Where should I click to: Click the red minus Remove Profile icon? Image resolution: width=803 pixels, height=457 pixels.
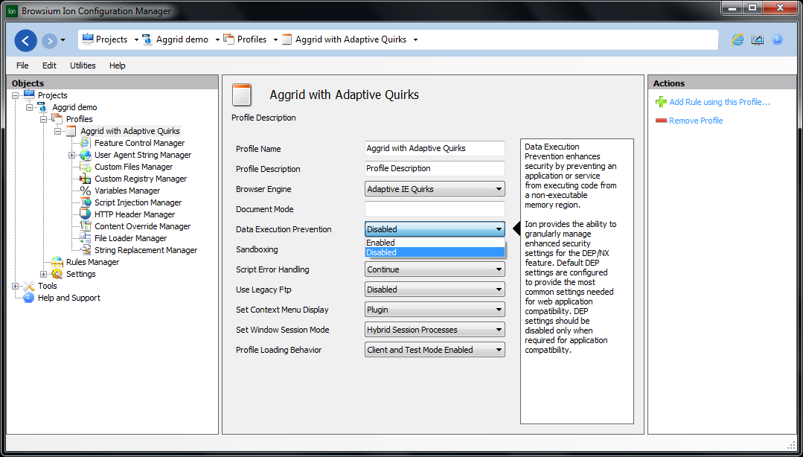pos(661,121)
